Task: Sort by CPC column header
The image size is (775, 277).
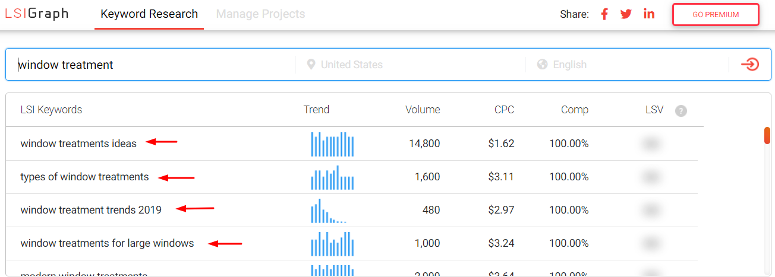Action: pyautogui.click(x=504, y=110)
